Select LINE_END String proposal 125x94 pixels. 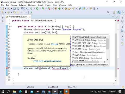coord(89,58)
